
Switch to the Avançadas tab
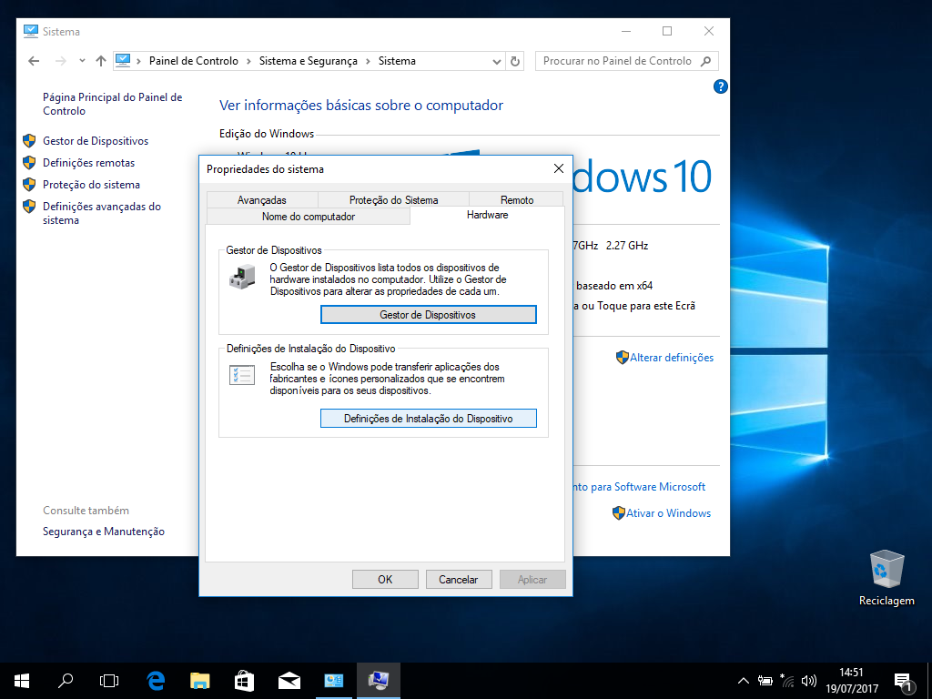262,199
